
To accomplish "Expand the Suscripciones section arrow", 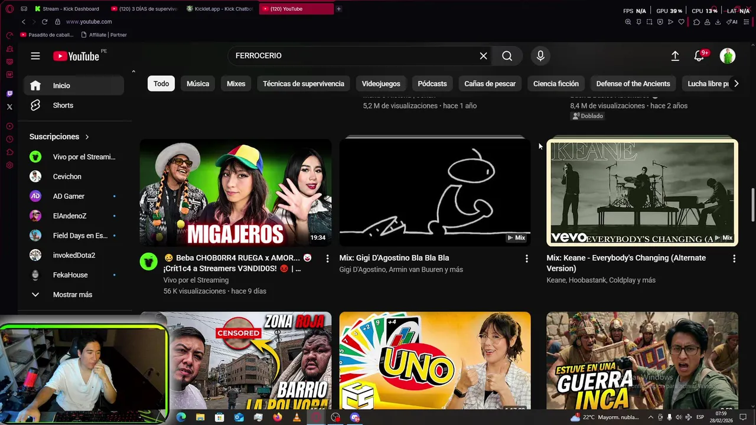I will click(x=87, y=136).
